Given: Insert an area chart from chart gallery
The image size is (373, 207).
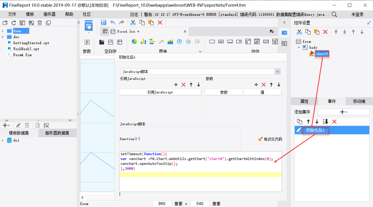Looking at the screenshot, I should (170, 42).
